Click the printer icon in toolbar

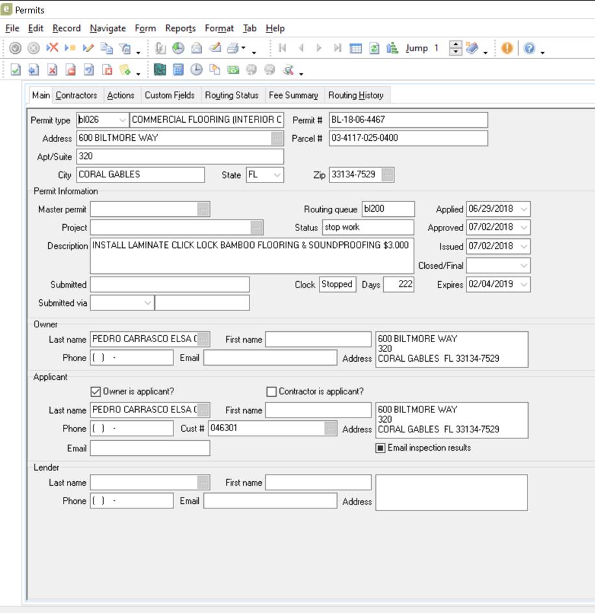tap(233, 48)
